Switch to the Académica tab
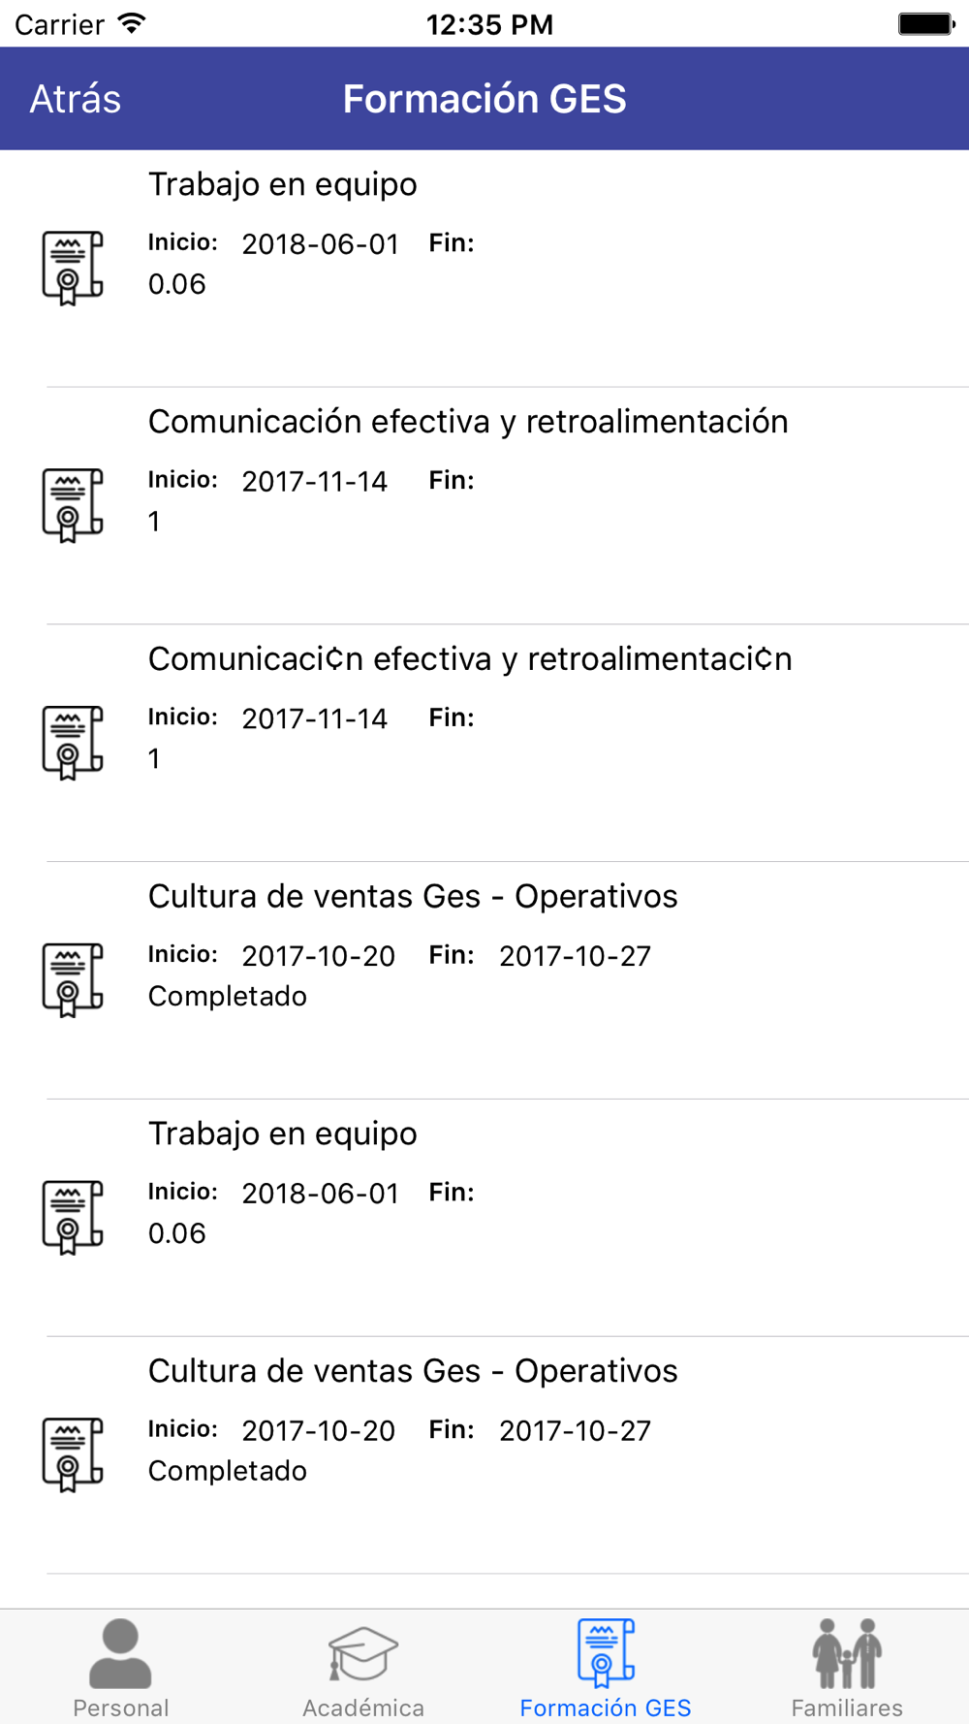The image size is (969, 1724). coord(363,1668)
